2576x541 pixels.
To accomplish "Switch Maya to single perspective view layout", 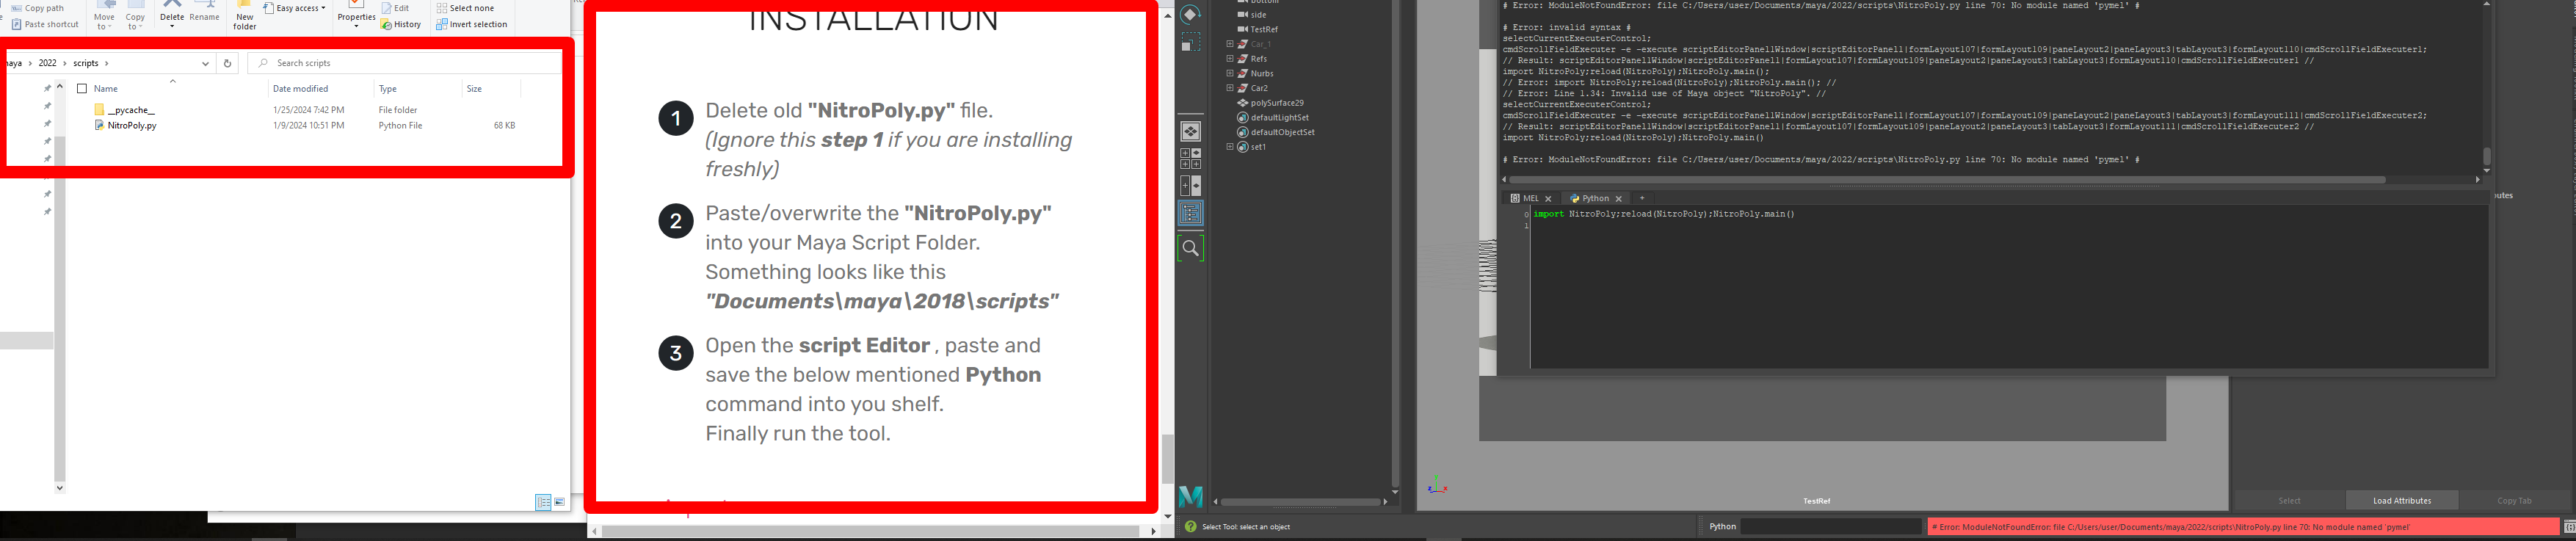I will tap(1190, 132).
